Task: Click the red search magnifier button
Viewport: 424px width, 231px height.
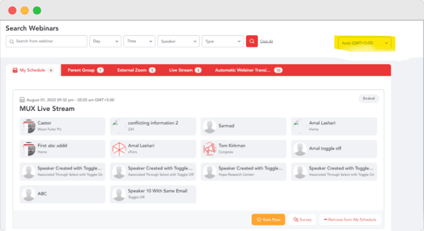Action: [x=251, y=41]
